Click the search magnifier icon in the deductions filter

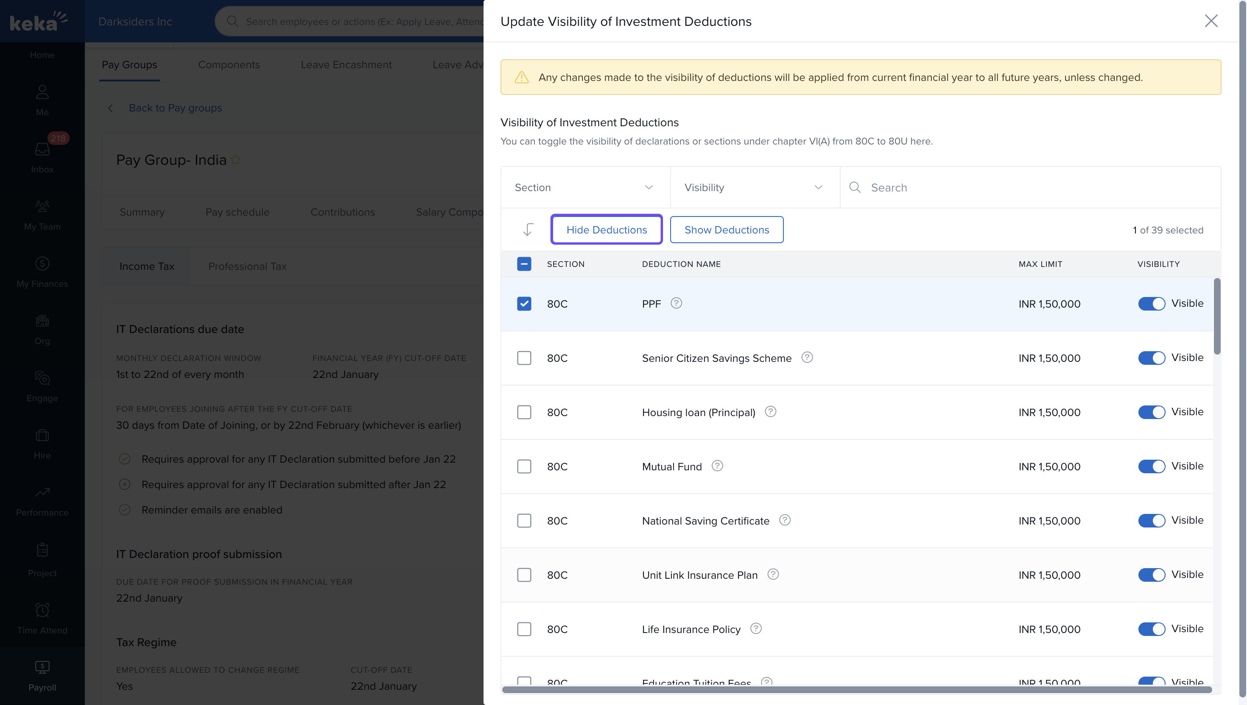855,187
